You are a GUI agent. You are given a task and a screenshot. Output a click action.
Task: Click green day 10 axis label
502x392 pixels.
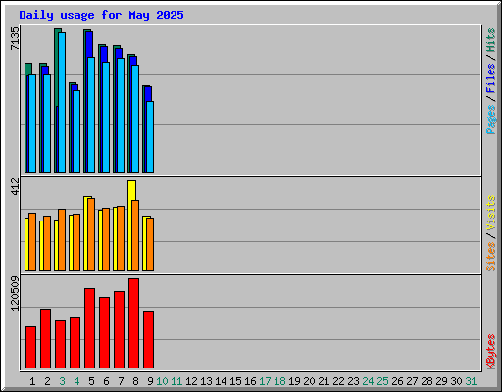click(162, 381)
